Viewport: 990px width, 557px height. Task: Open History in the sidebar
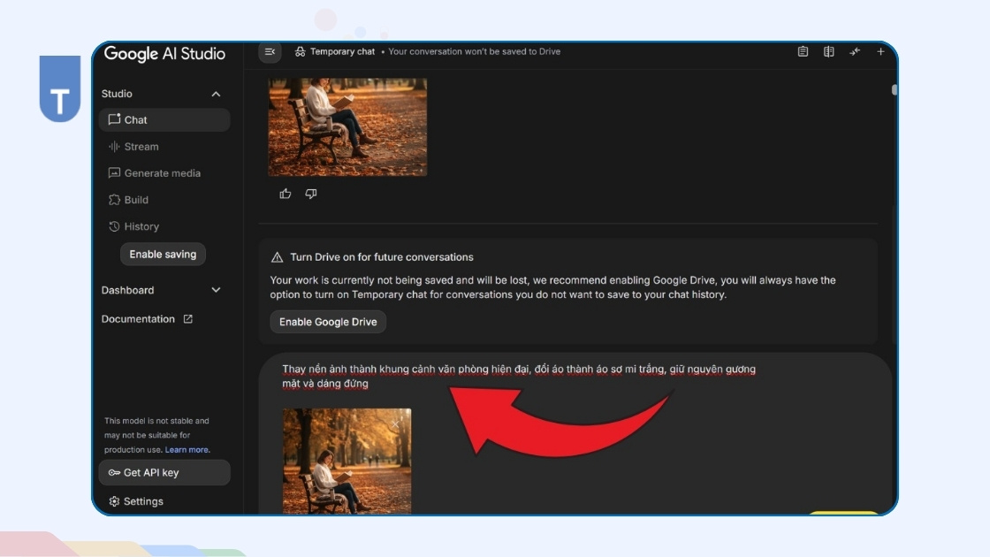pos(141,226)
